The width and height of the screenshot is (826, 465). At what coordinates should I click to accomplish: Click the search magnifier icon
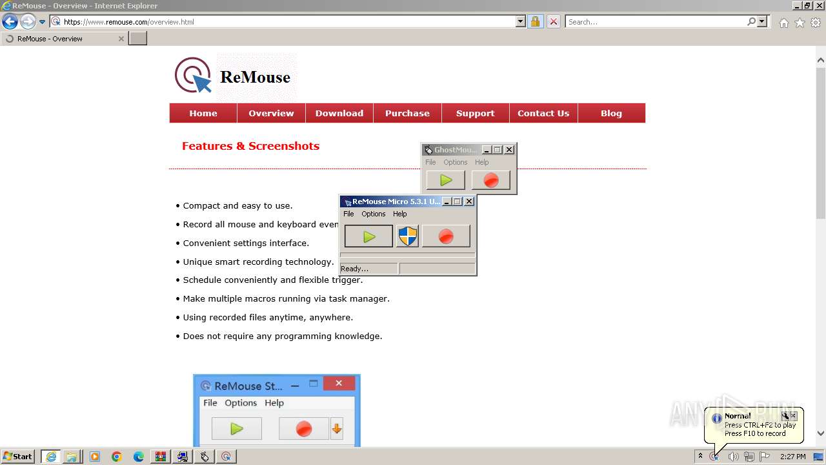(x=751, y=21)
